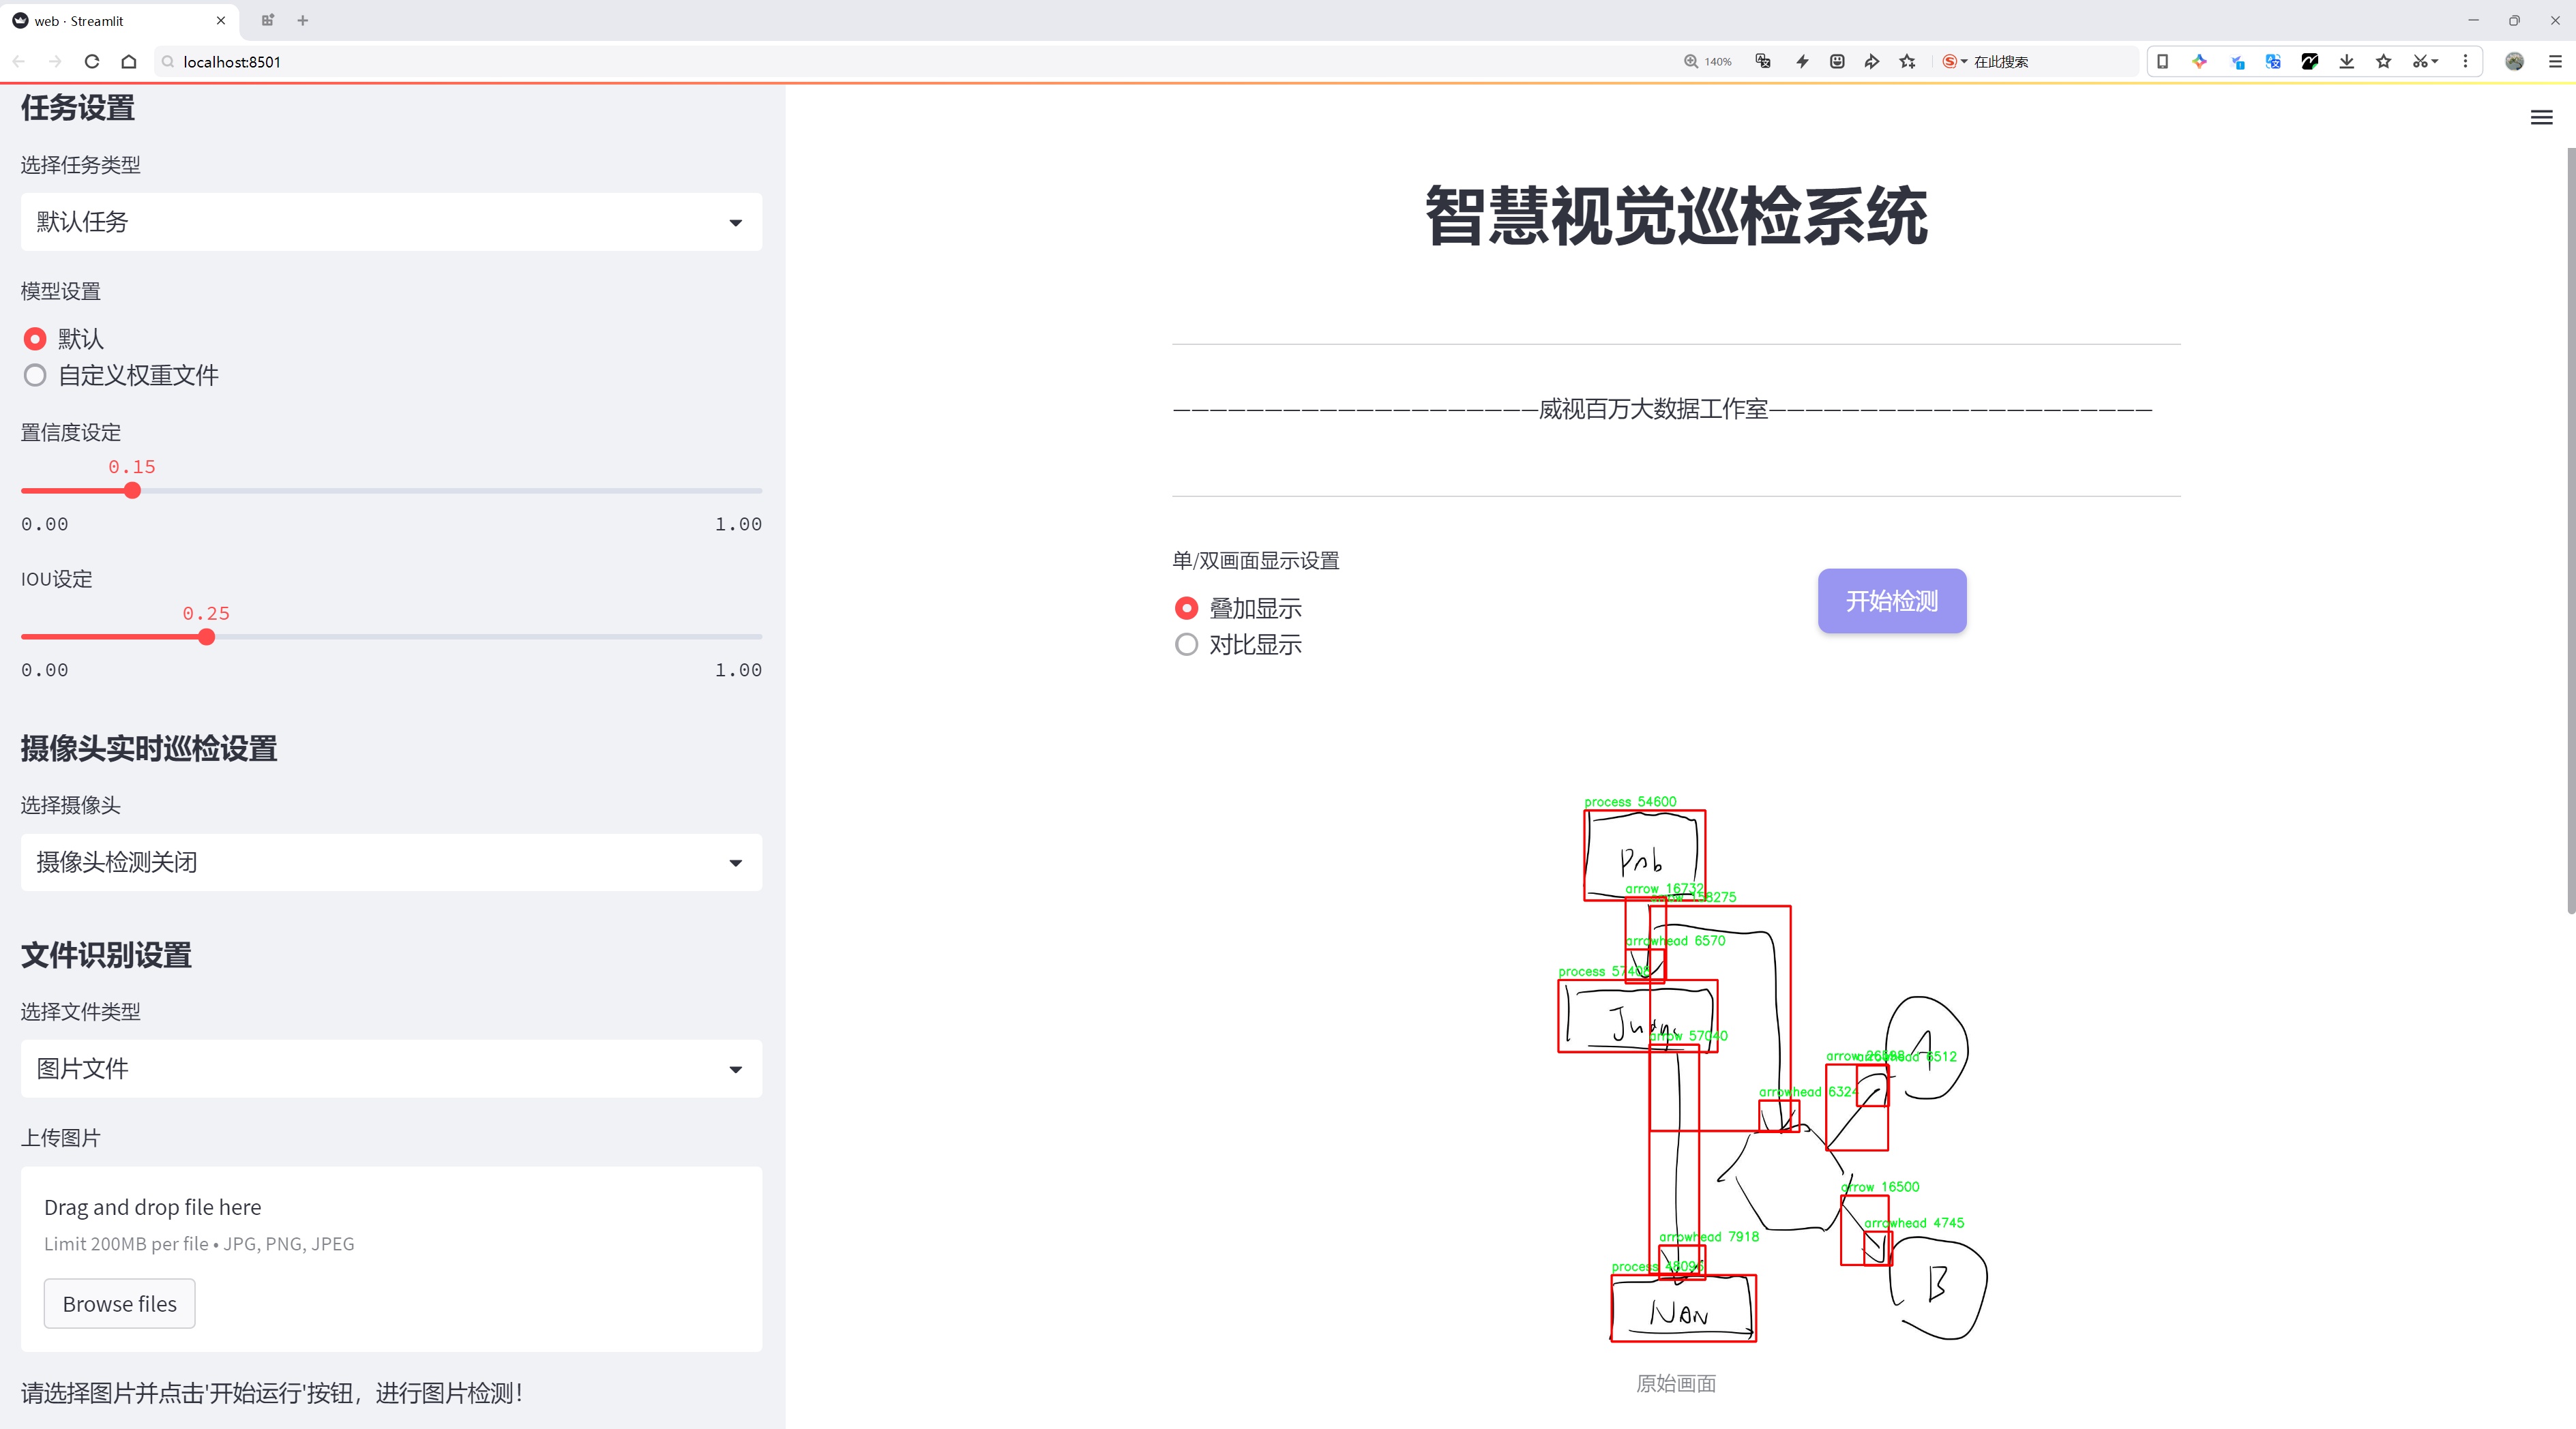This screenshot has width=2576, height=1429.
Task: Open the 140% zoom level indicator
Action: [x=1707, y=61]
